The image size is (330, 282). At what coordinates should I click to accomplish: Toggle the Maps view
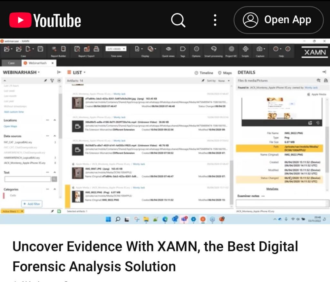(x=225, y=73)
